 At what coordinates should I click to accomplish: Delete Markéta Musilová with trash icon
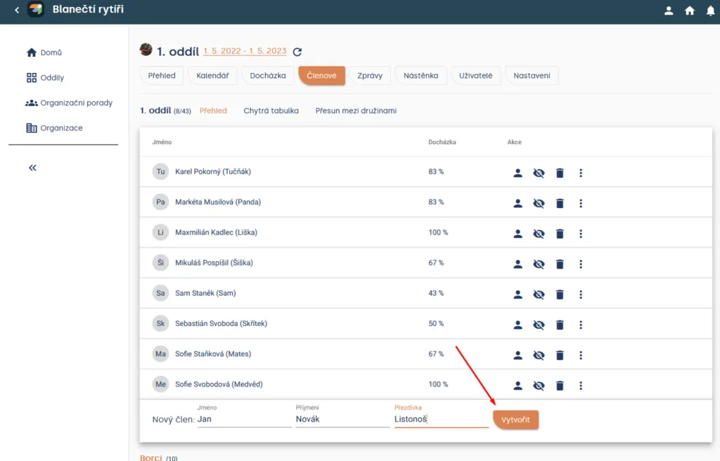[x=560, y=203]
